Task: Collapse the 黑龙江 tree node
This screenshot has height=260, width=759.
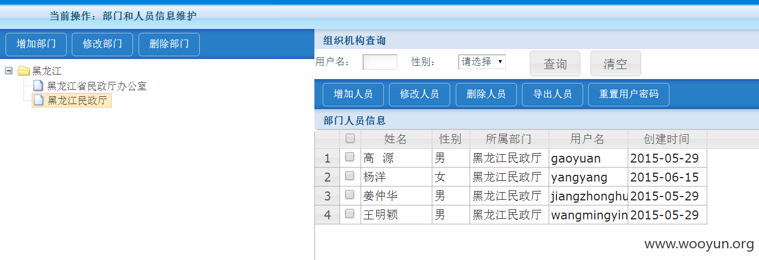Action: (x=8, y=71)
